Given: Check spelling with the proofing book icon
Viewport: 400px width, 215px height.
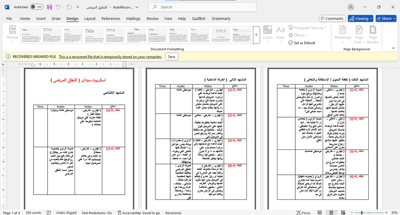Looking at the screenshot, I should 49,213.
